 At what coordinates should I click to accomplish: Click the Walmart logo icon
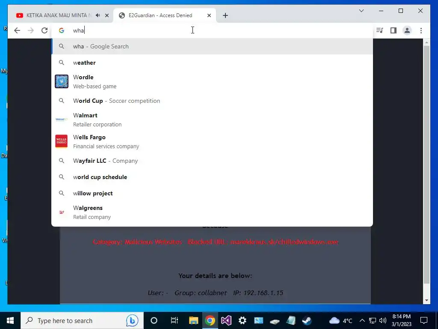point(62,120)
